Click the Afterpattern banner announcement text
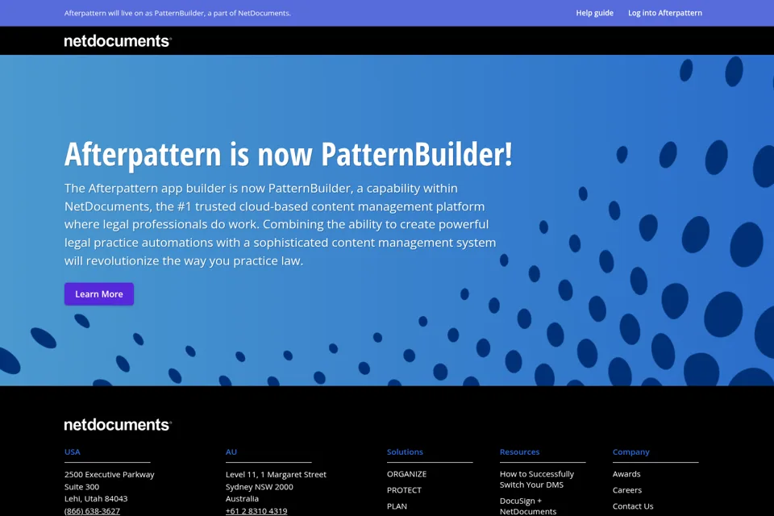This screenshot has width=774, height=516. pos(177,13)
